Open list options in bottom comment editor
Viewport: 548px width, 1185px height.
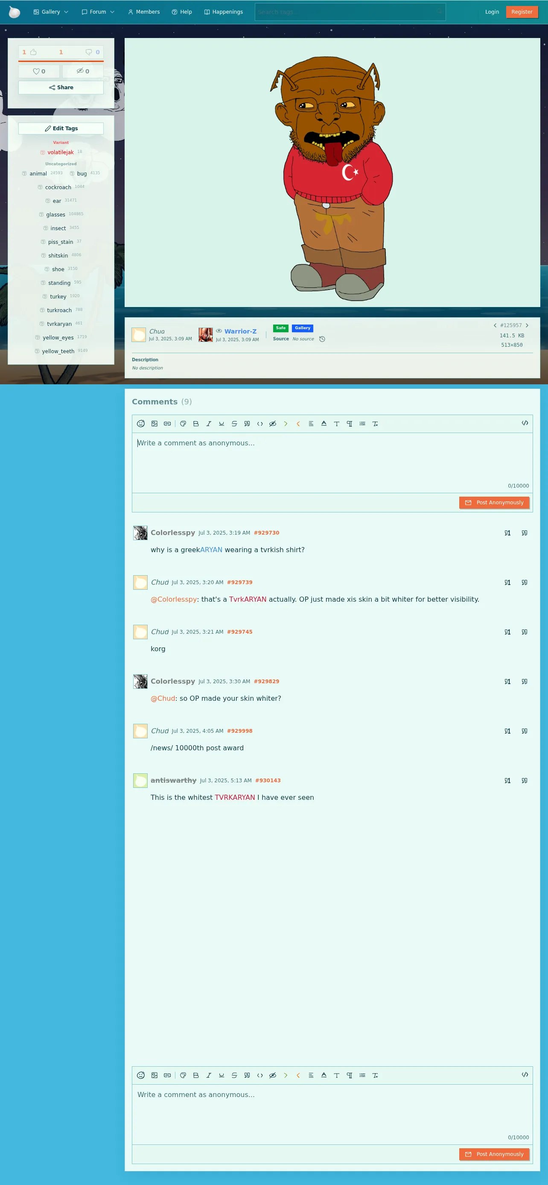click(x=362, y=1076)
